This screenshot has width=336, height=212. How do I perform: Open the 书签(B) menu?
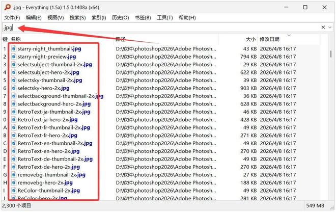[143, 18]
